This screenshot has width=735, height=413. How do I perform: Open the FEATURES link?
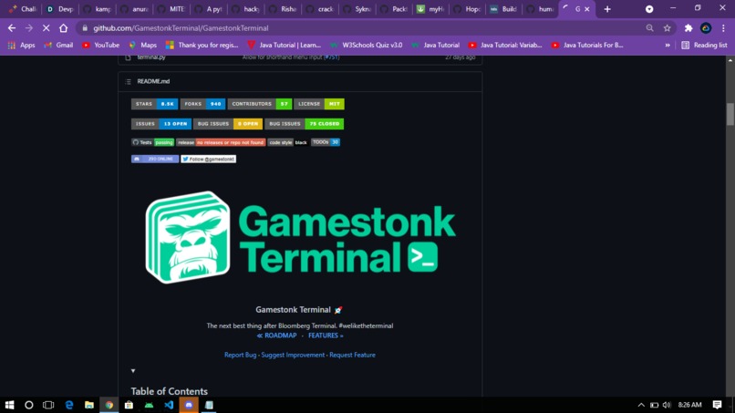[x=326, y=336]
